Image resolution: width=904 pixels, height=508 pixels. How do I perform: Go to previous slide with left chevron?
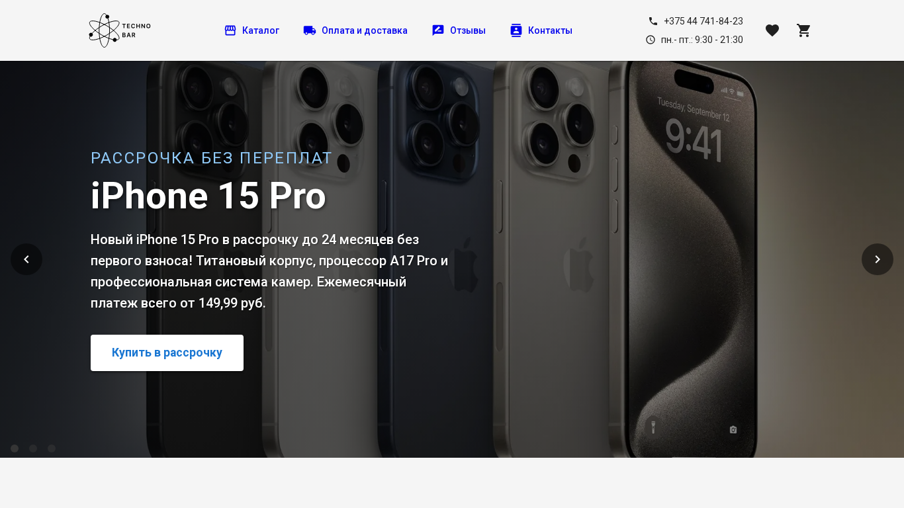(x=26, y=259)
